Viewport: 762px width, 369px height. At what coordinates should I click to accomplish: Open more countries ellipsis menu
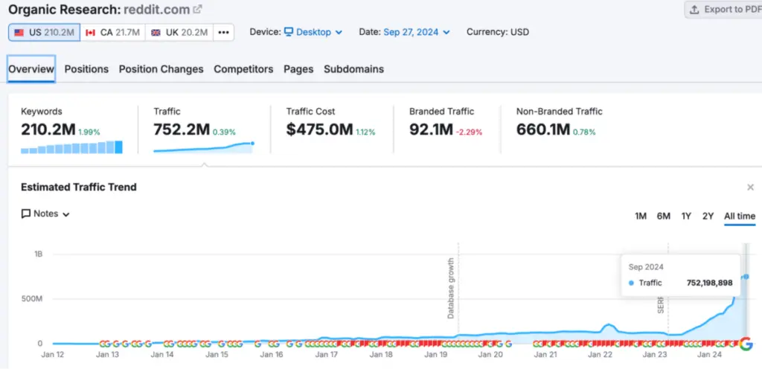[223, 33]
